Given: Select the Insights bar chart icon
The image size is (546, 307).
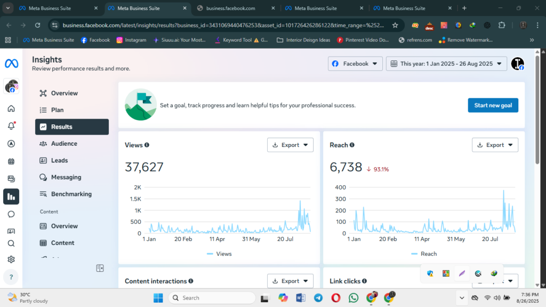Looking at the screenshot, I should coord(11,196).
